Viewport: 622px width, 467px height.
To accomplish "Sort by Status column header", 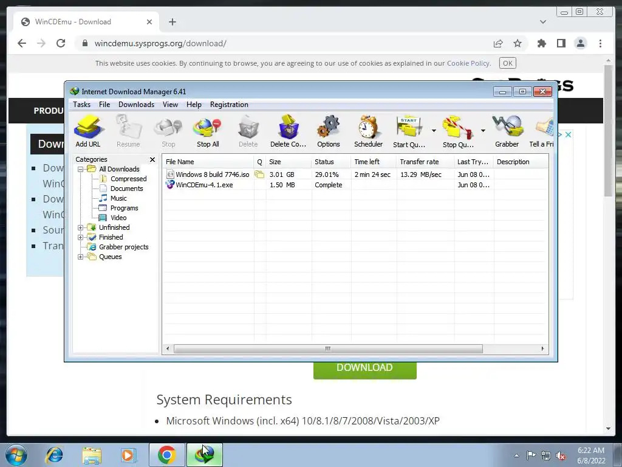I will (x=331, y=162).
